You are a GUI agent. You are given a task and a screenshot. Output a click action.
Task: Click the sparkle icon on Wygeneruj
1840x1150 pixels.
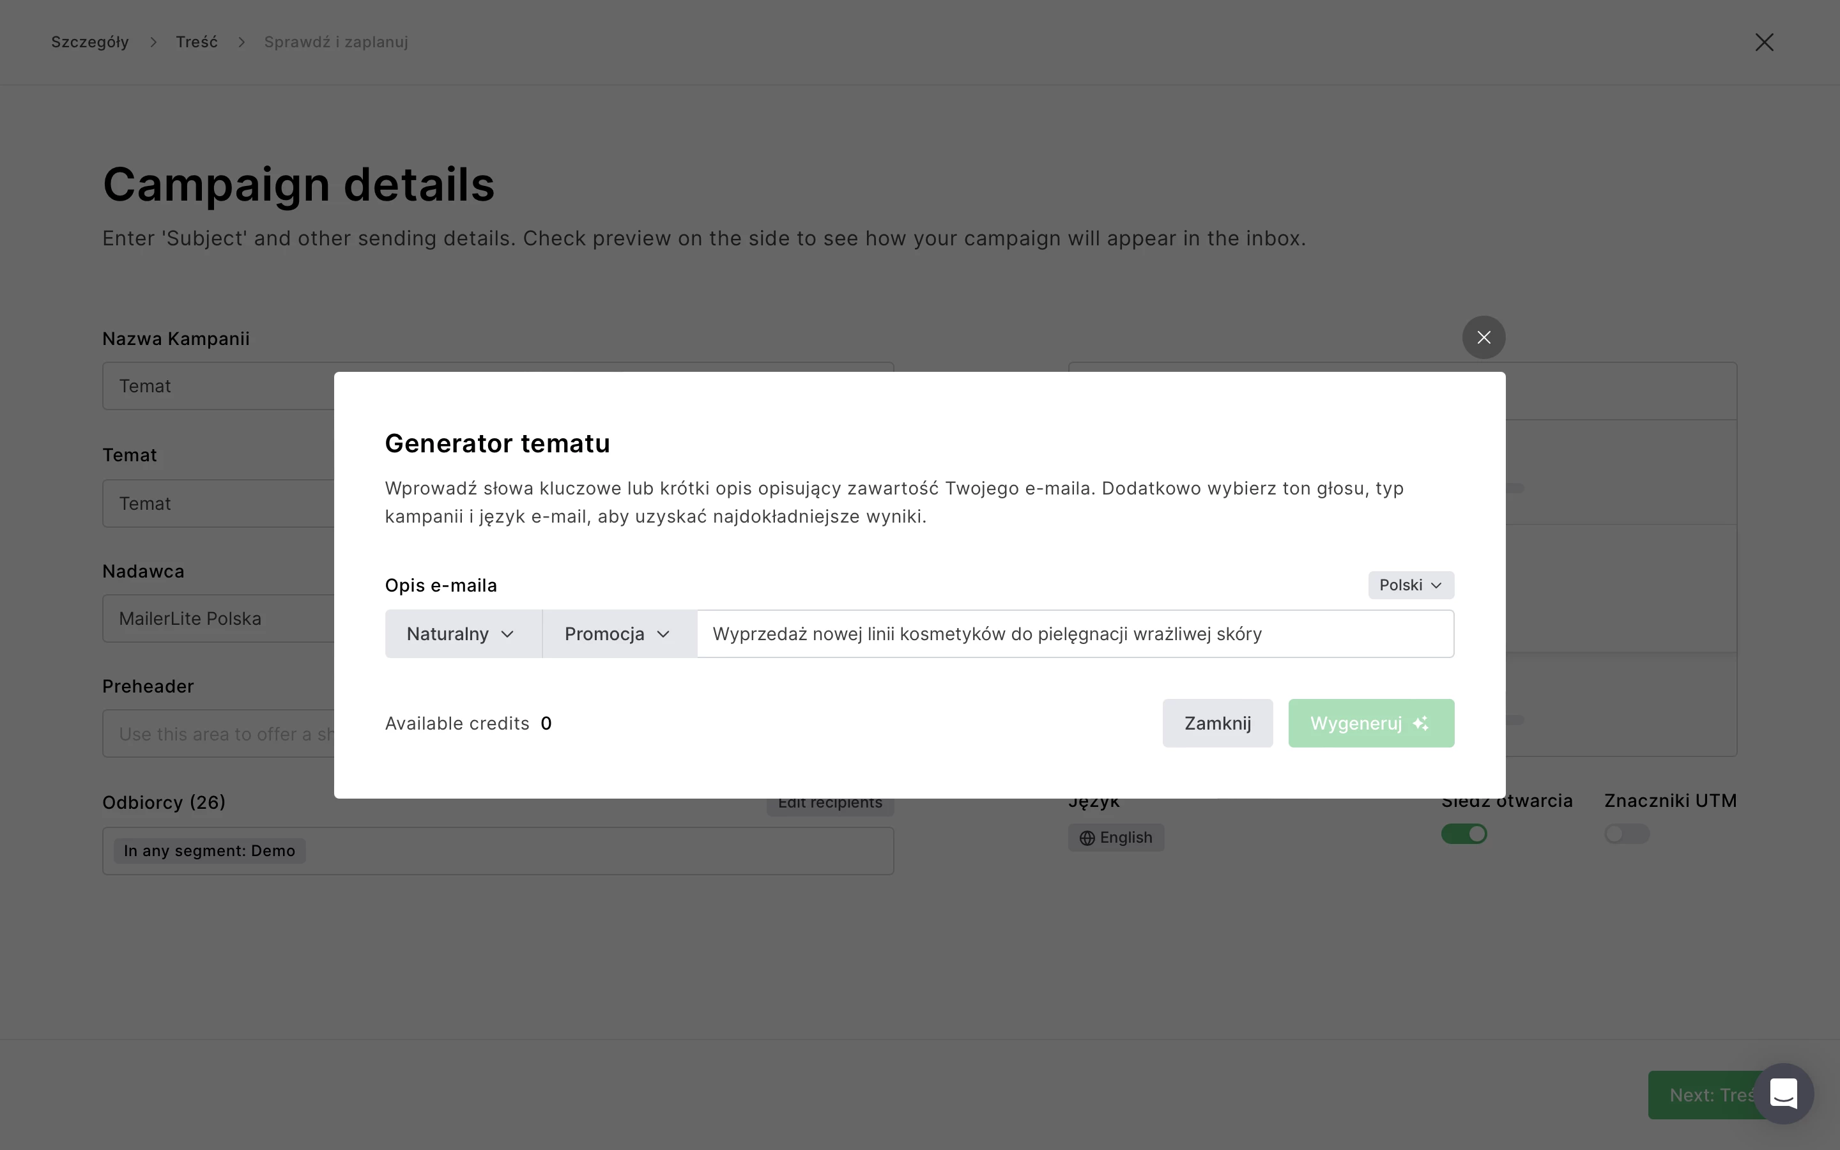pos(1420,723)
